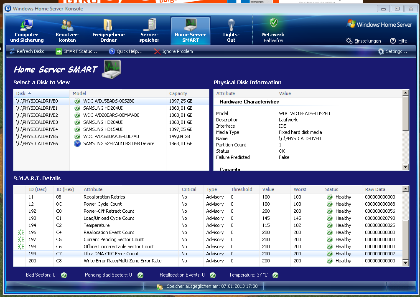The height and width of the screenshot is (297, 420).
Task: Sort disks by the Disk column header
Action: pyautogui.click(x=41, y=93)
